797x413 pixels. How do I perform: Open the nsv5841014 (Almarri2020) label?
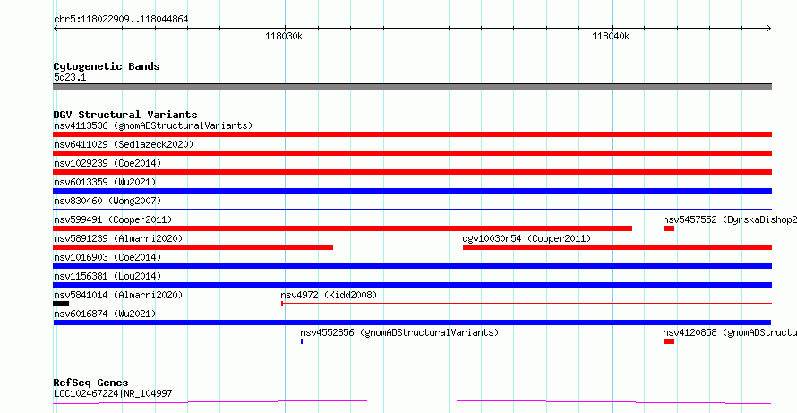[118, 295]
